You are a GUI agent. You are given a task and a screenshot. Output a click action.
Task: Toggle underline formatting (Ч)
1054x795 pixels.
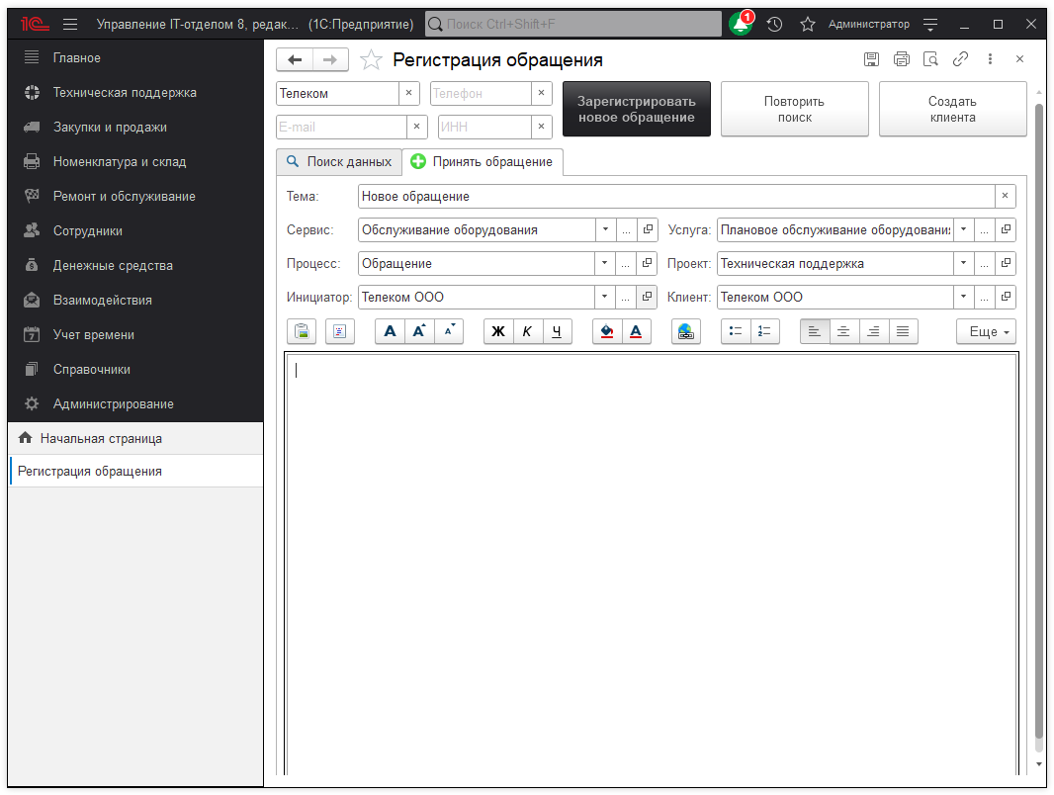click(558, 332)
